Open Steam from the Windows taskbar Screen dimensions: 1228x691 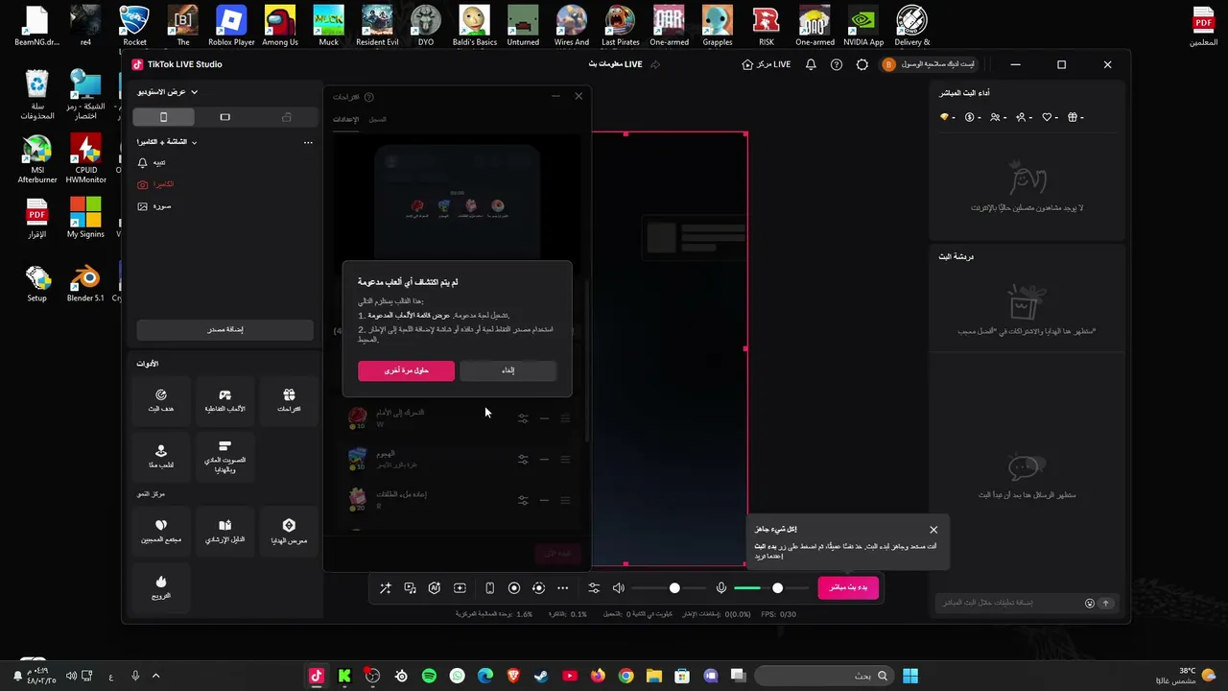coord(542,676)
